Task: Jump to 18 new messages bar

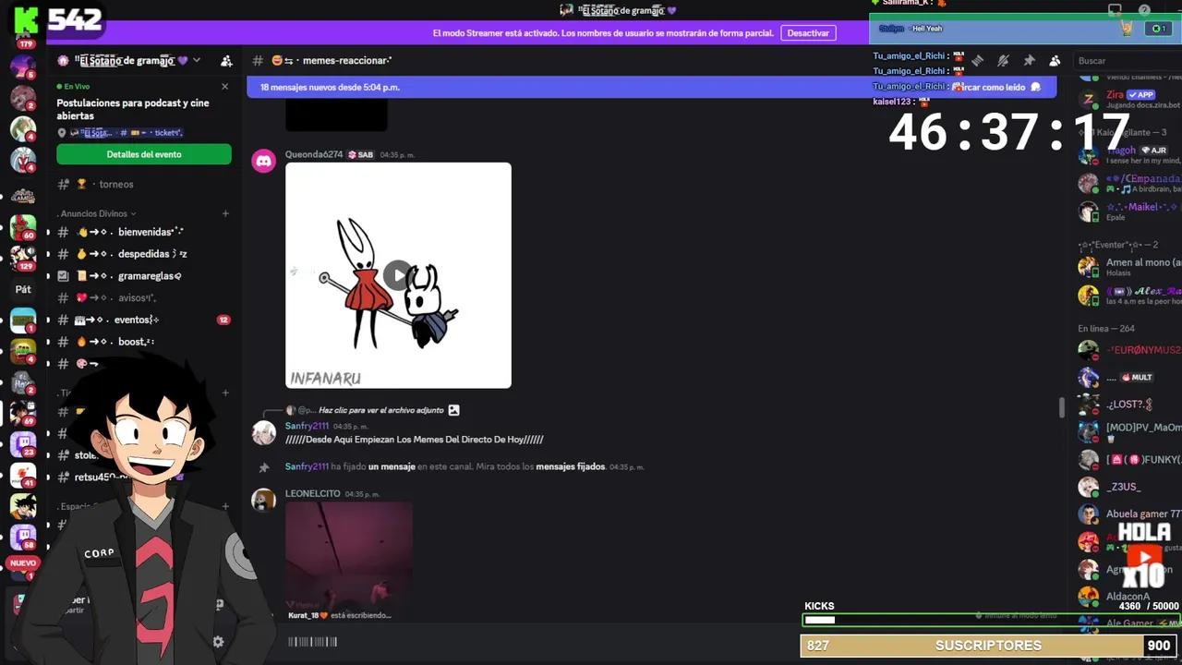Action: click(651, 87)
